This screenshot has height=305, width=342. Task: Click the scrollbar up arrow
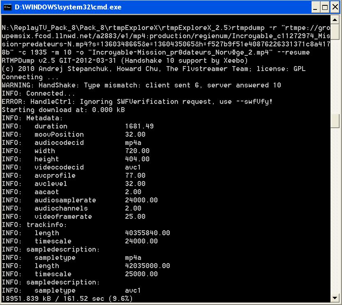coord(335,20)
